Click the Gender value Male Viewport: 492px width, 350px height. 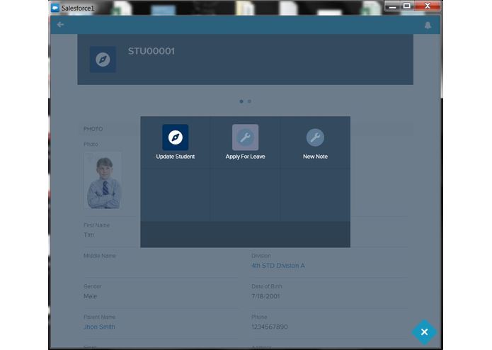click(x=91, y=296)
